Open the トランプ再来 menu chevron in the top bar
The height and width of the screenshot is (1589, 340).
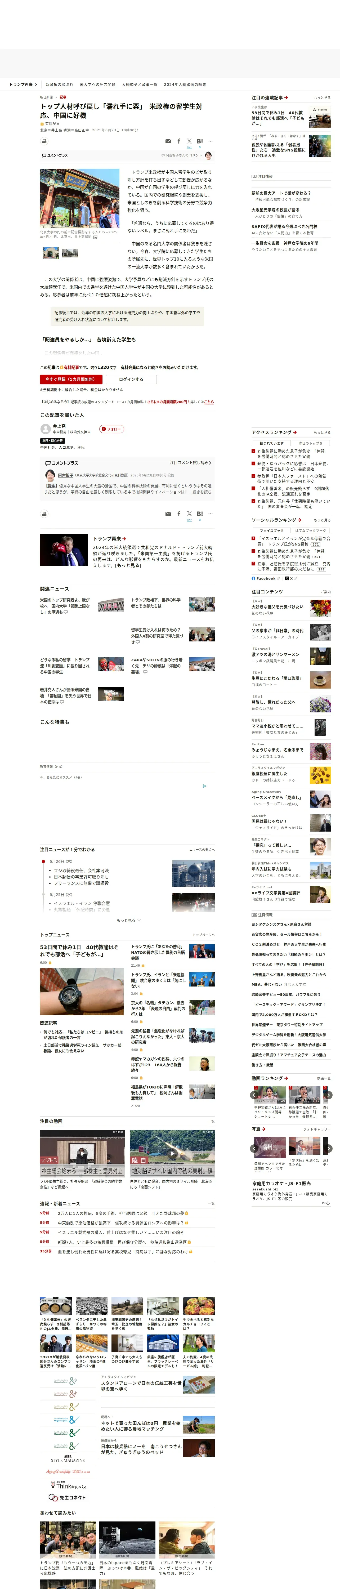pyautogui.click(x=36, y=84)
